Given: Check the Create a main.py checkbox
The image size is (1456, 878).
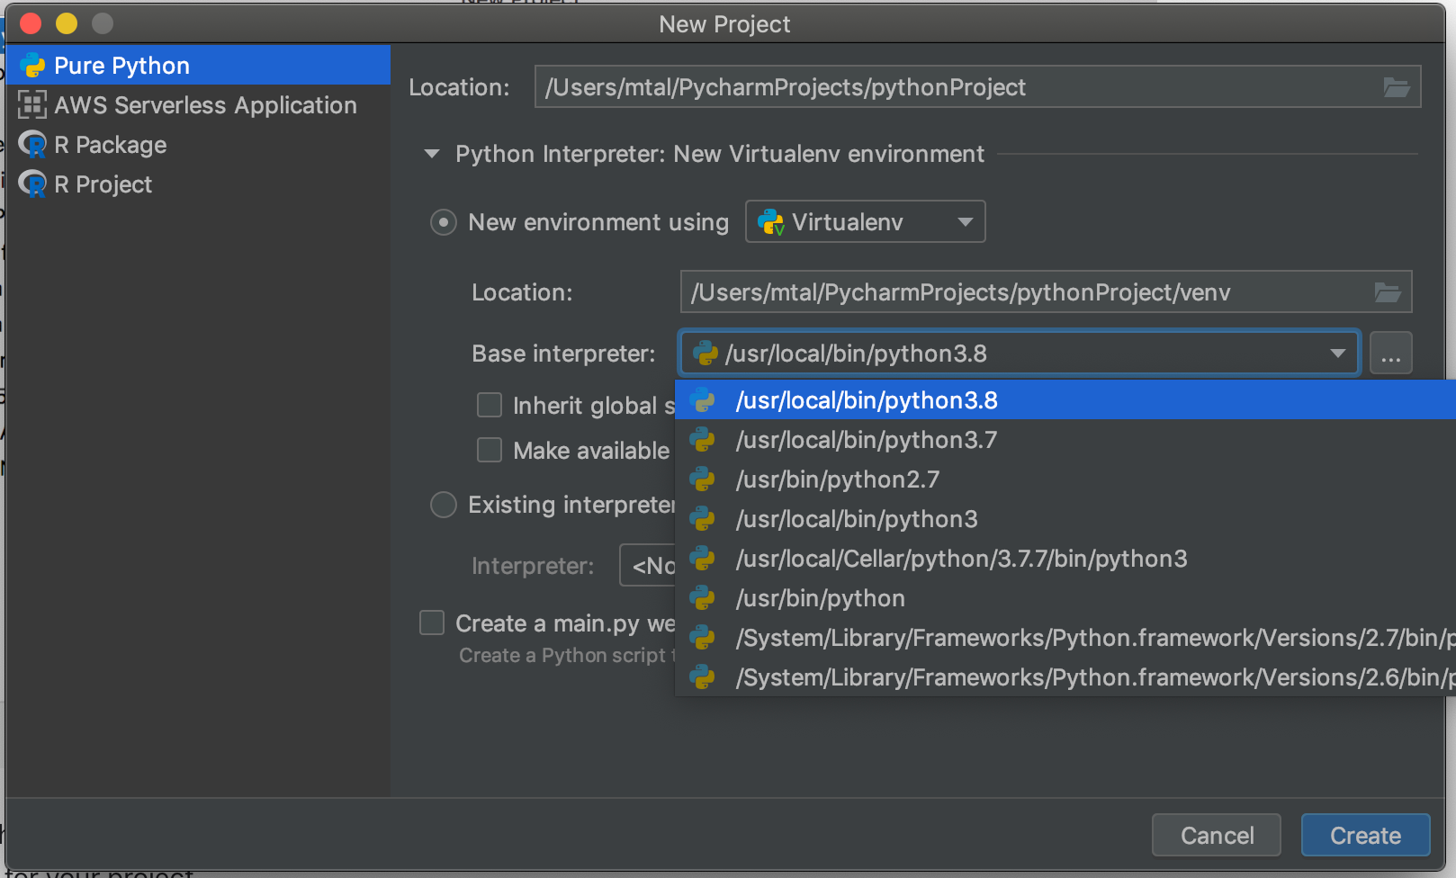Looking at the screenshot, I should click(432, 623).
